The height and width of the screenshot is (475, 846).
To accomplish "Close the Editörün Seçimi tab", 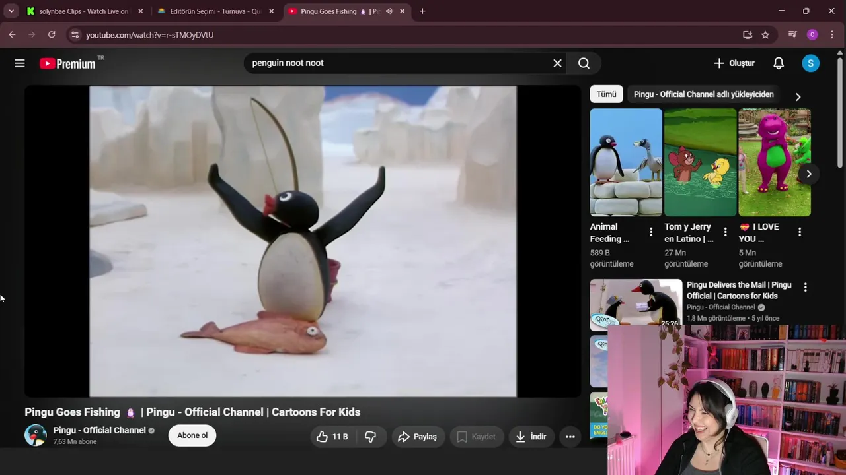I will (271, 11).
